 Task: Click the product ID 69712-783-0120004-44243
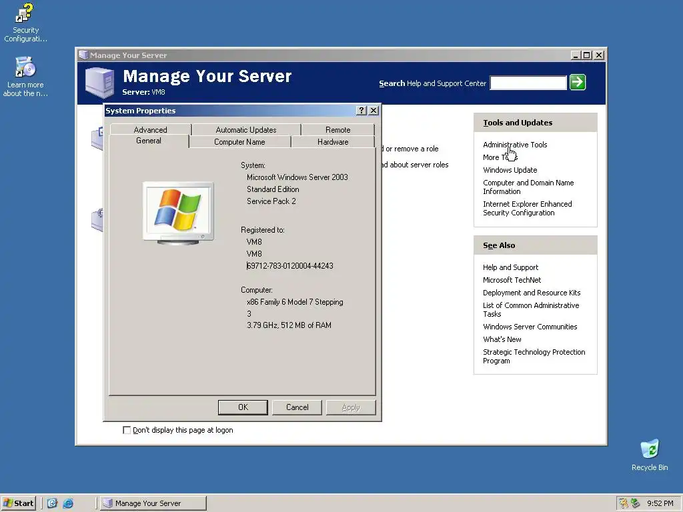289,265
